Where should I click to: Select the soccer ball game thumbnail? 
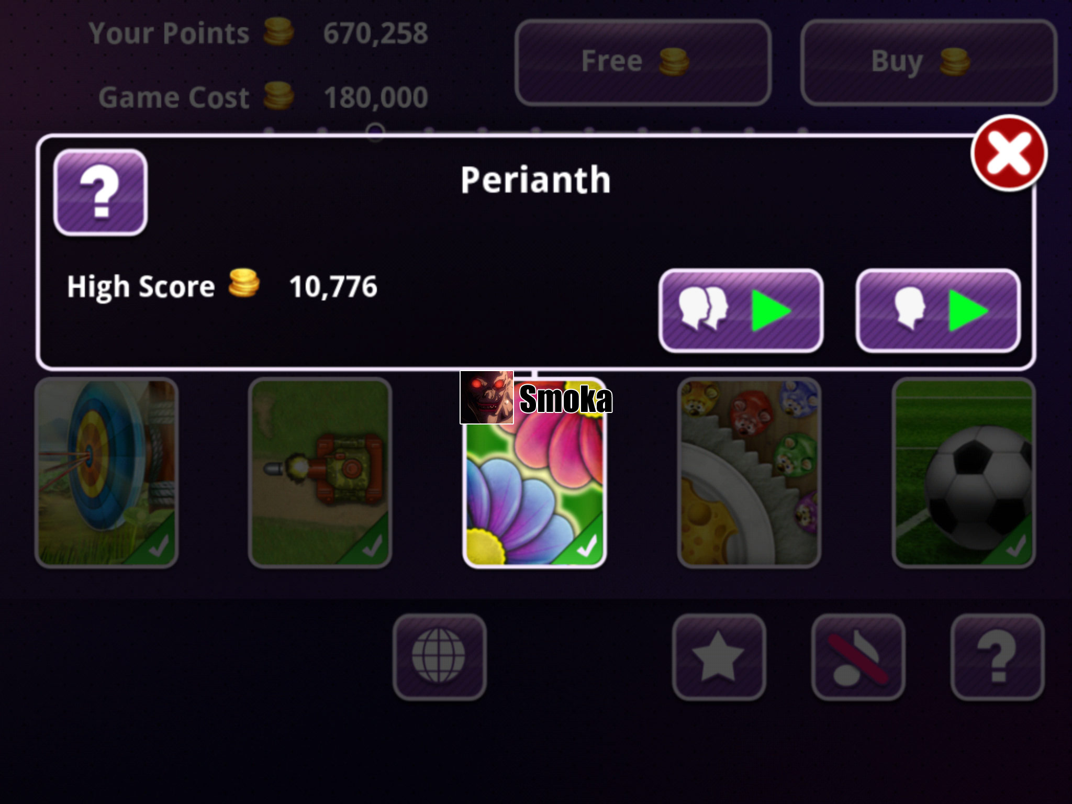pyautogui.click(x=964, y=473)
